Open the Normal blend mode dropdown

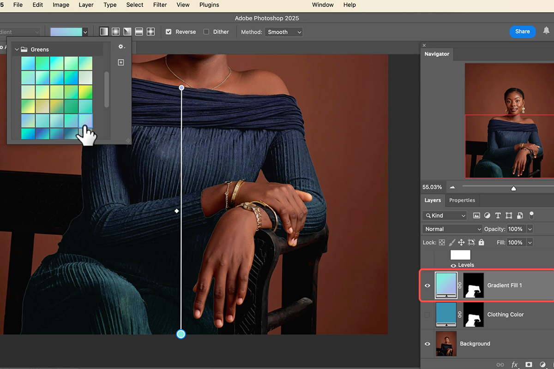(x=452, y=229)
